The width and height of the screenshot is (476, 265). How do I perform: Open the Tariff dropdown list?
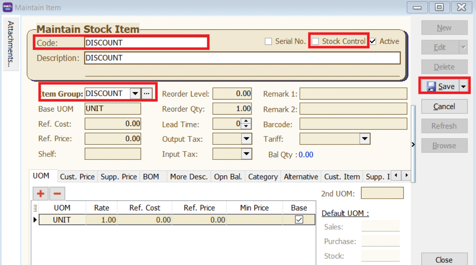click(x=364, y=139)
